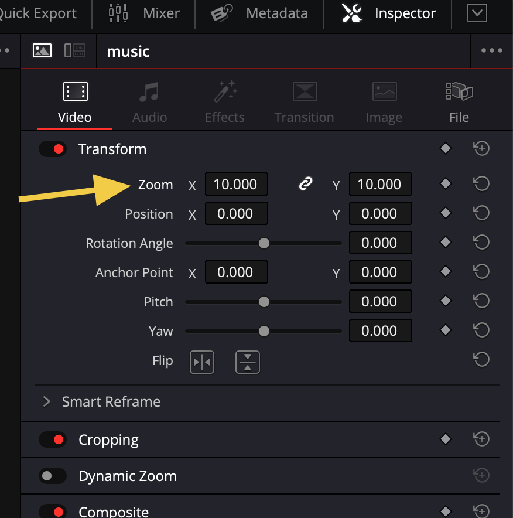Viewport: 513px width, 518px height.
Task: Add keyframe for Pitch
Action: click(446, 301)
